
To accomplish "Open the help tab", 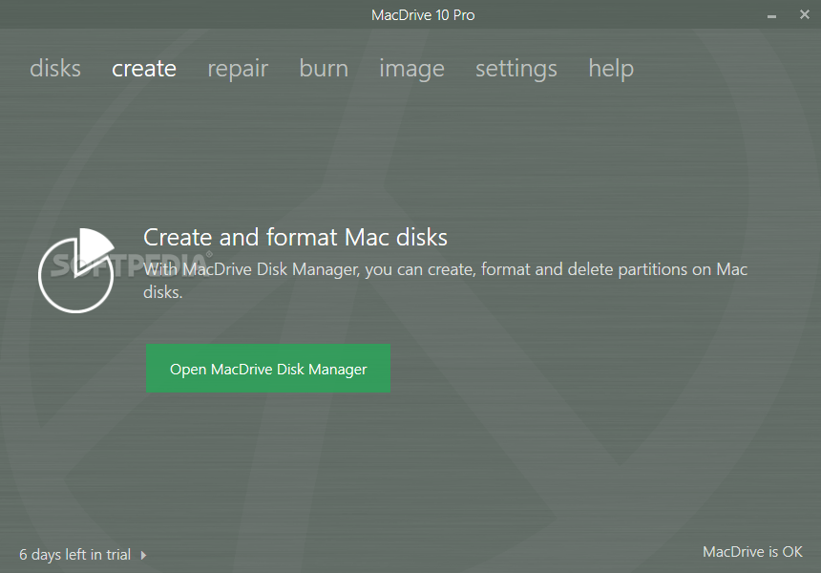I will [611, 69].
